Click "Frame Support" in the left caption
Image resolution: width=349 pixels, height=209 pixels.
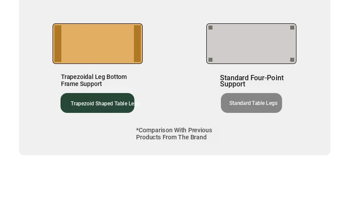(81, 84)
